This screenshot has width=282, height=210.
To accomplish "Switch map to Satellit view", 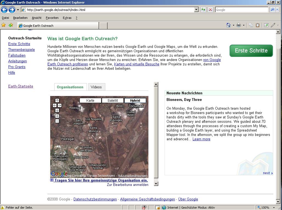I will coord(113,100).
